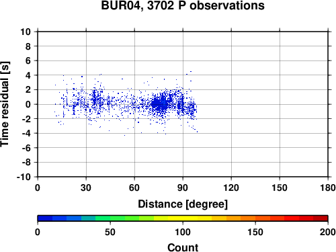Image resolution: width=336 pixels, height=252 pixels.
Task: Click the Time residual [s] axis label
Action: pyautogui.click(x=5, y=104)
